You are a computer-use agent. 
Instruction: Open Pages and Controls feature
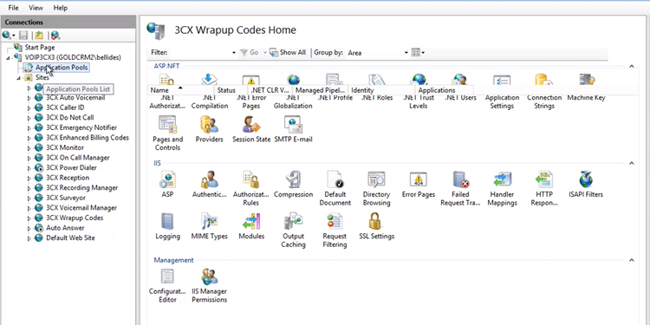167,133
